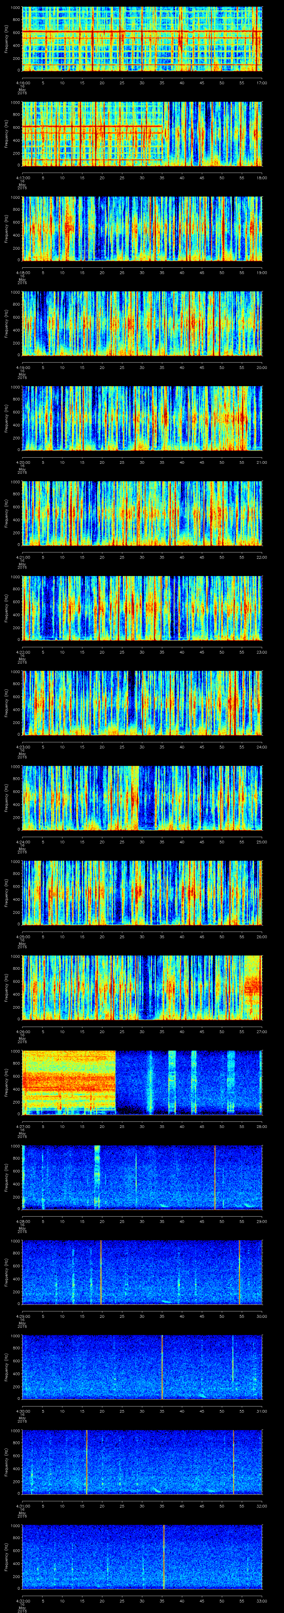Select the spectrogram panel starting at 4:29:00
The image size is (284, 1613).
point(142,1273)
